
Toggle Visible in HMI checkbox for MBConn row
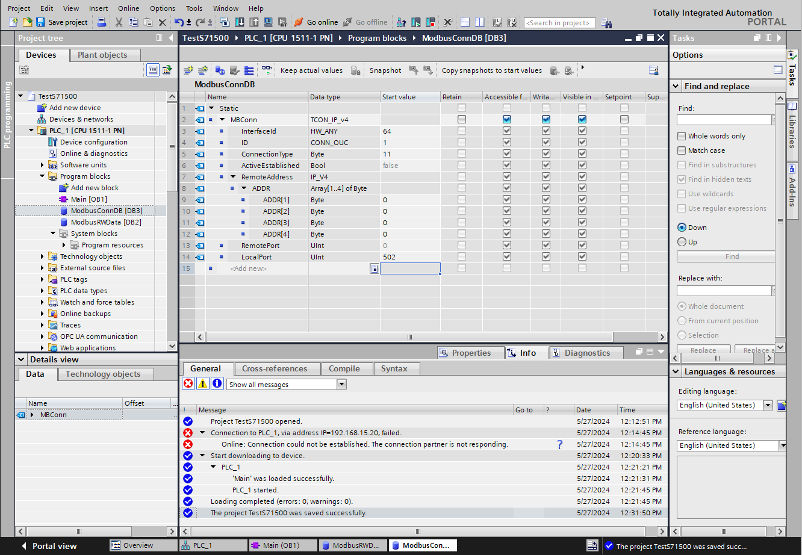pos(582,120)
